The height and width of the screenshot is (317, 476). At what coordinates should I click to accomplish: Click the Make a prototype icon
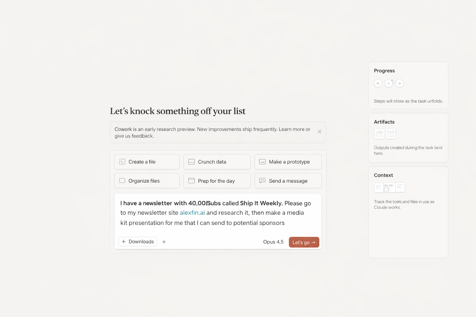tap(262, 162)
